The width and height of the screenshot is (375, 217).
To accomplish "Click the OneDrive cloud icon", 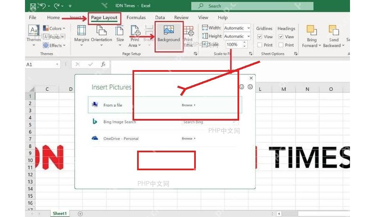I will 95,138.
